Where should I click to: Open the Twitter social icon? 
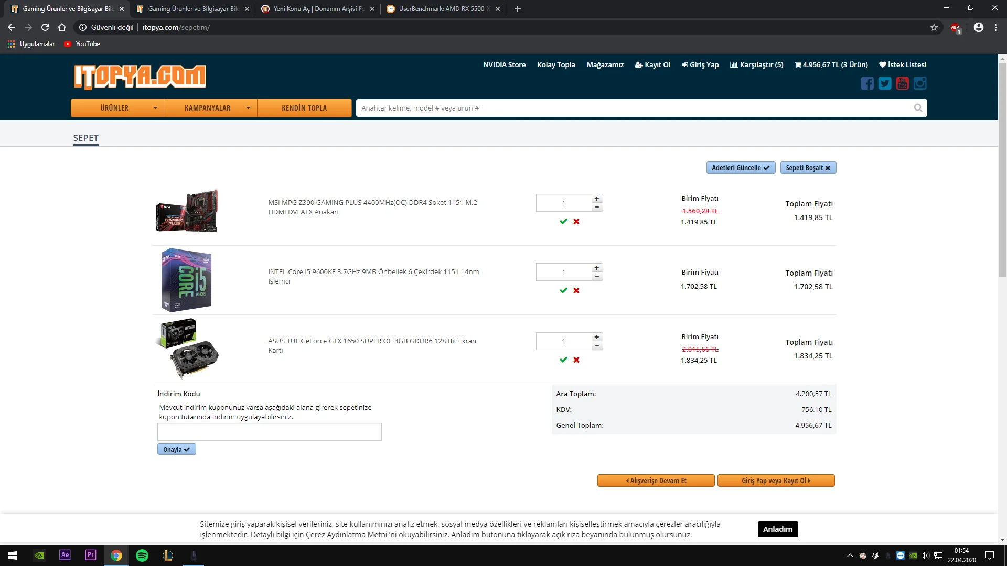point(885,83)
